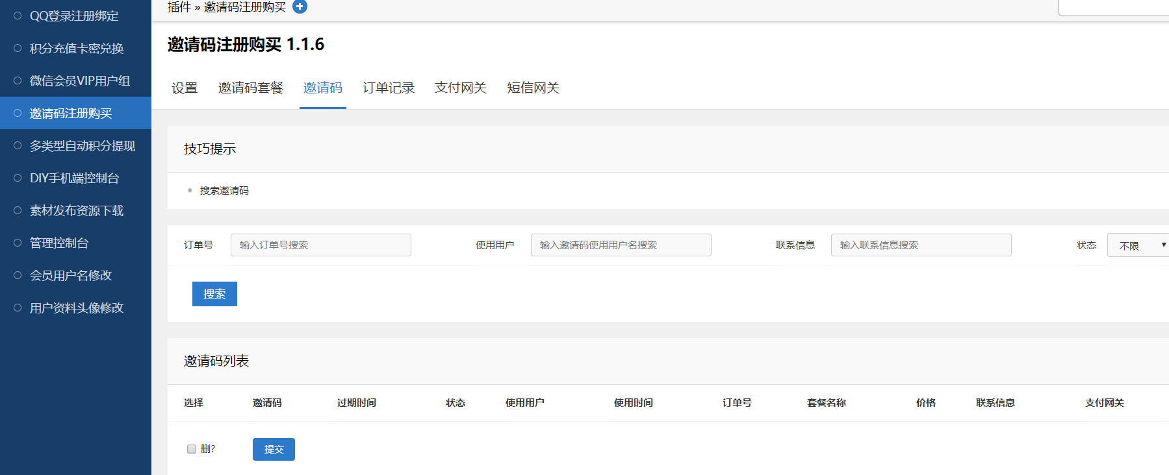Click the 使用用户 column header in table
The height and width of the screenshot is (475, 1169).
[x=525, y=402]
